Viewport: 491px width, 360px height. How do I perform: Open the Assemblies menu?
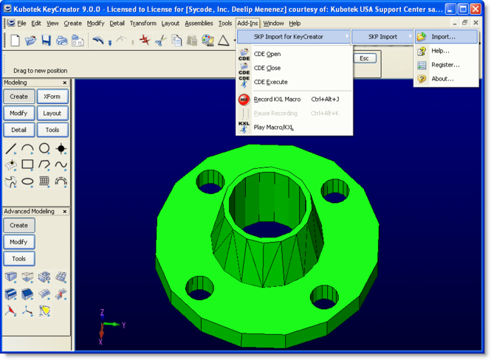pos(199,24)
